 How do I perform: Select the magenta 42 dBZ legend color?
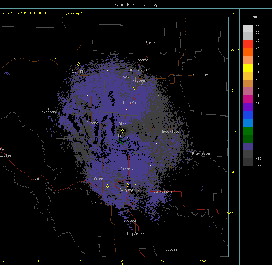point(248,99)
